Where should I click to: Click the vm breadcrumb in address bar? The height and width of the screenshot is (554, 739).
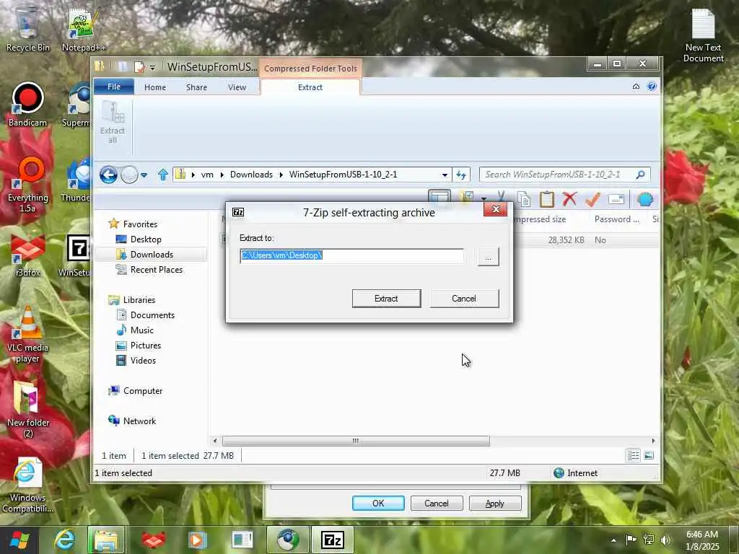(x=207, y=175)
